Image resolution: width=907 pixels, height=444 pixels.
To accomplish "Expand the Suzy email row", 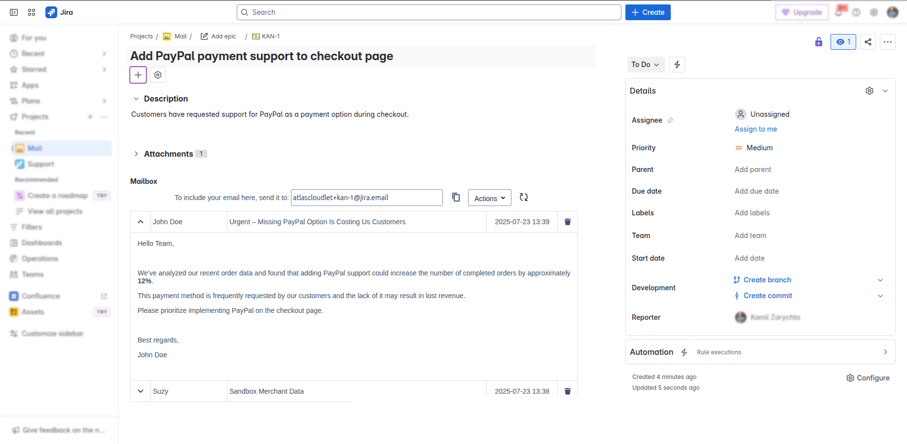I will pos(141,391).
